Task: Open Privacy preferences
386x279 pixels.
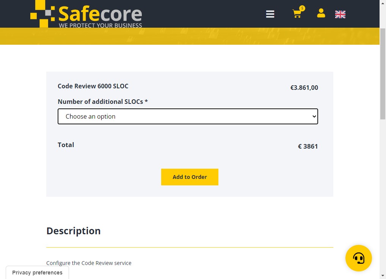Action: [37, 272]
